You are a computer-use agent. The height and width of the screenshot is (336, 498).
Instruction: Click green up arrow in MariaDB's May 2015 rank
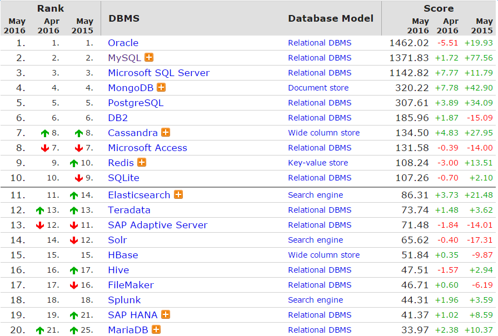[x=74, y=330]
